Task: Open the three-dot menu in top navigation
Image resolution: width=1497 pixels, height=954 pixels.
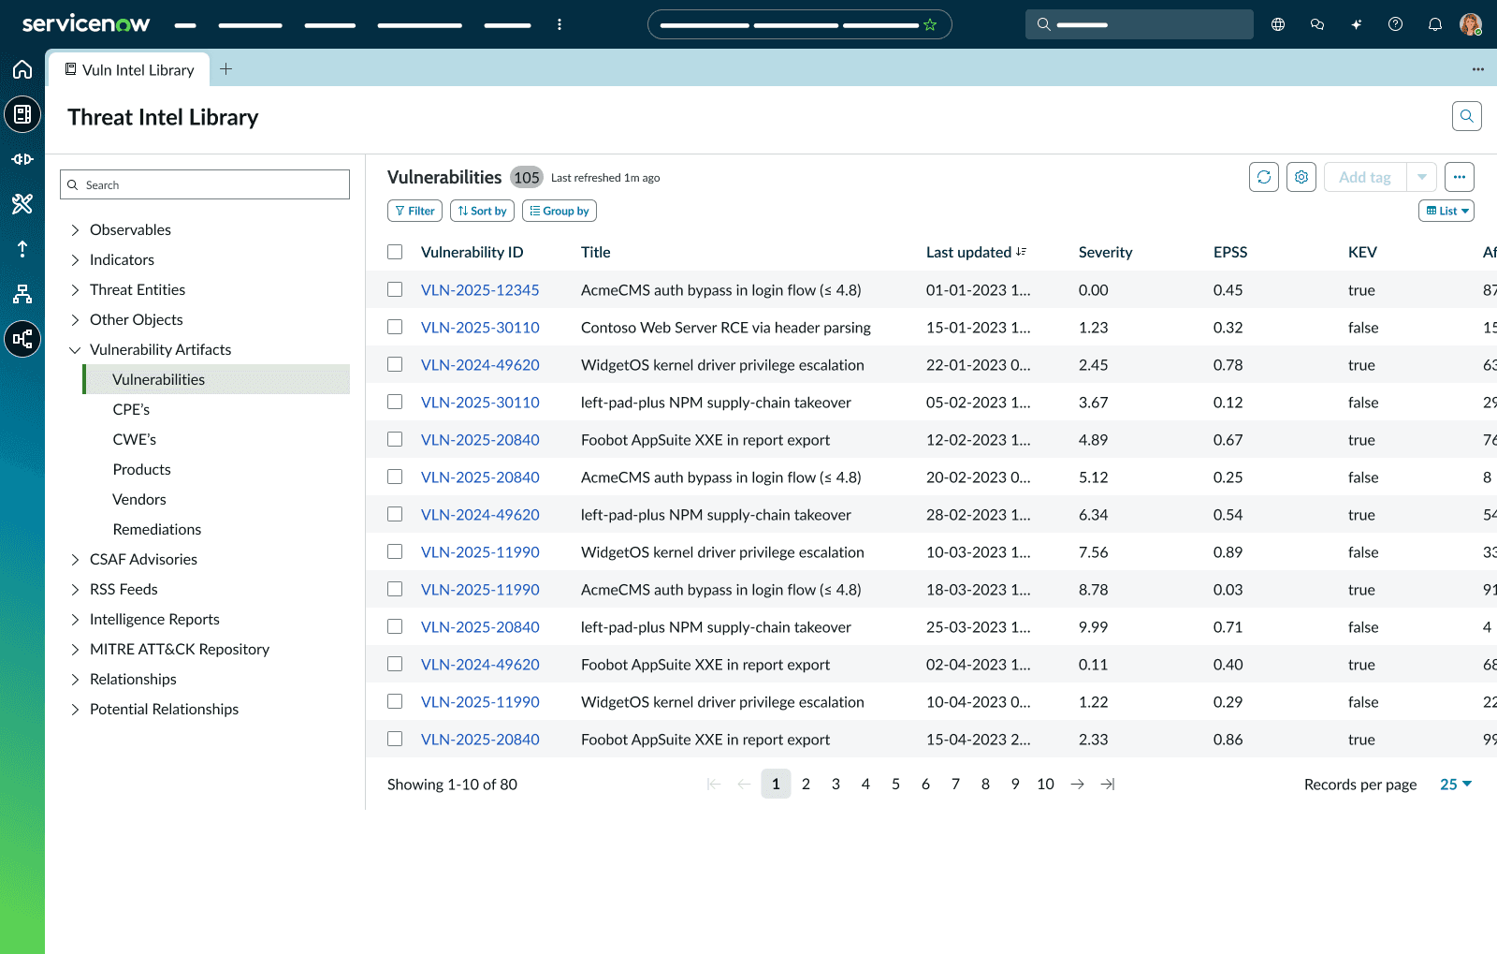Action: (560, 24)
